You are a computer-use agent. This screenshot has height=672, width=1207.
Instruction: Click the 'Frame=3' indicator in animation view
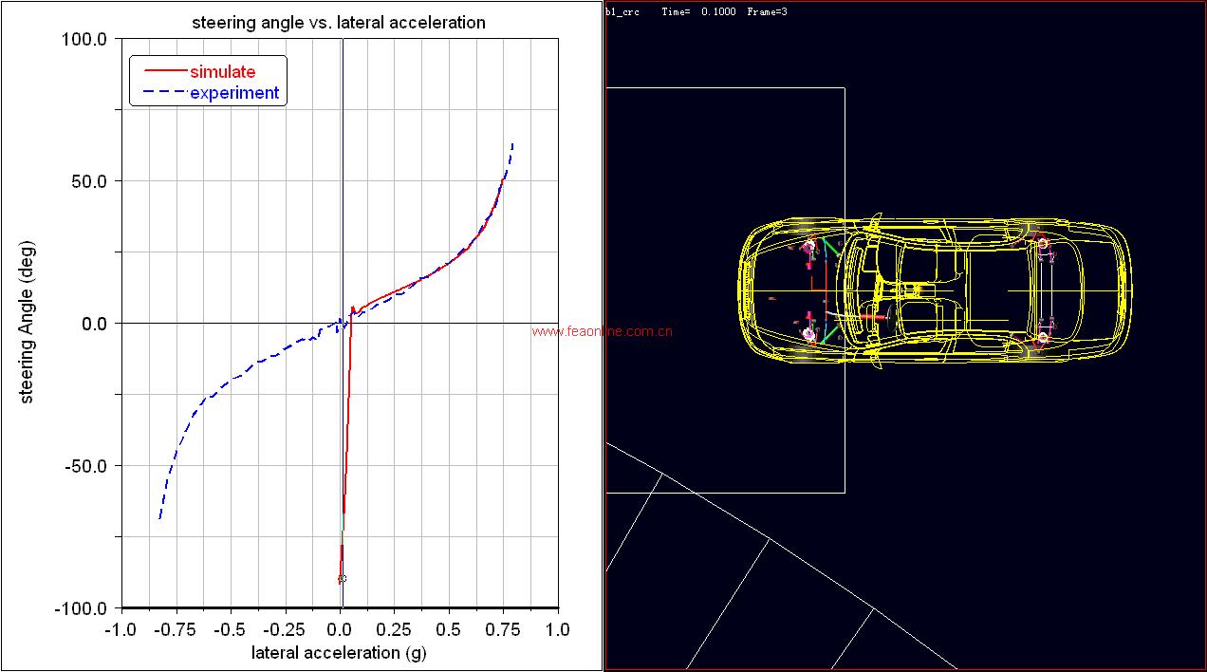(x=767, y=11)
